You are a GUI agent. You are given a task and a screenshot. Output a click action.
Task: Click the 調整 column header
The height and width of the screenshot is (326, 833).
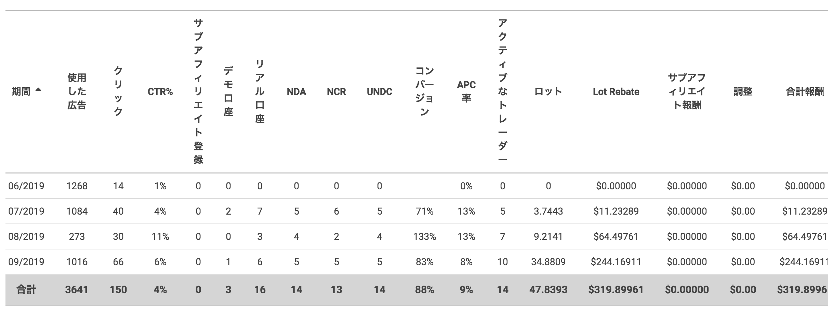[743, 92]
